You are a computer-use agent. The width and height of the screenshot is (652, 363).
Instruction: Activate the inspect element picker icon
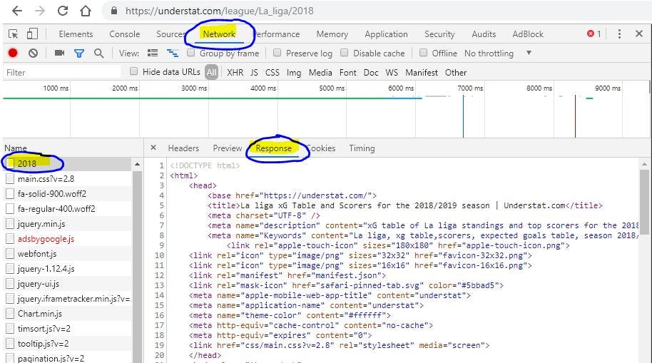tap(14, 34)
